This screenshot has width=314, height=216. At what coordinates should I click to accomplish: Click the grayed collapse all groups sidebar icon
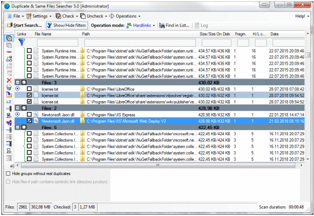9,45
